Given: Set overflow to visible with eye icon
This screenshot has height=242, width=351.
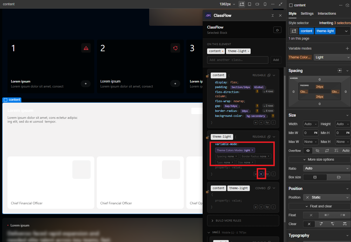Looking at the screenshot, I should [x=308, y=151].
